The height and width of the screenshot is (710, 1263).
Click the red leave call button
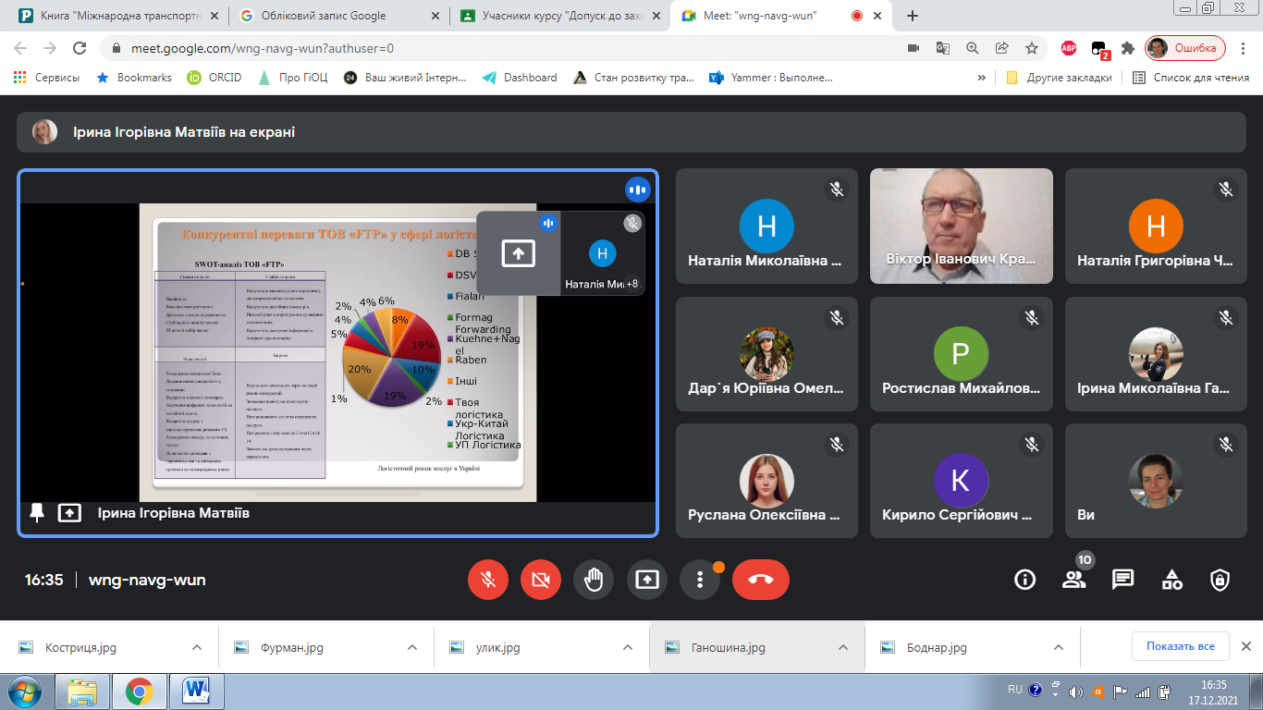[x=760, y=580]
